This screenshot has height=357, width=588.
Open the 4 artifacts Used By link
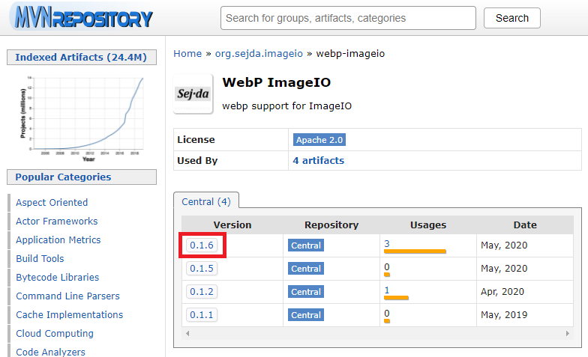pos(318,160)
